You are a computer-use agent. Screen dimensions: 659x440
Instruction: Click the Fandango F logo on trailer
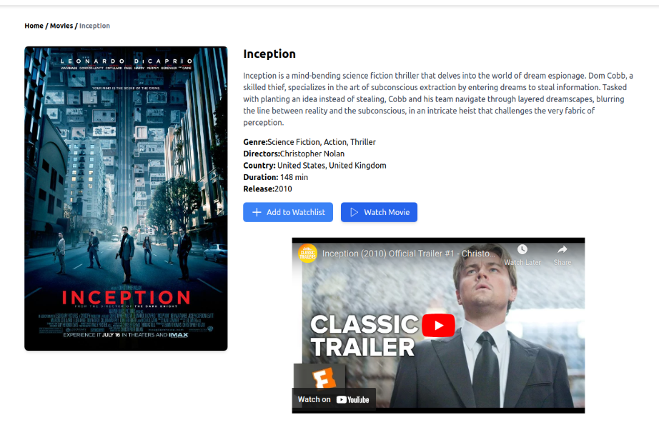tap(324, 378)
